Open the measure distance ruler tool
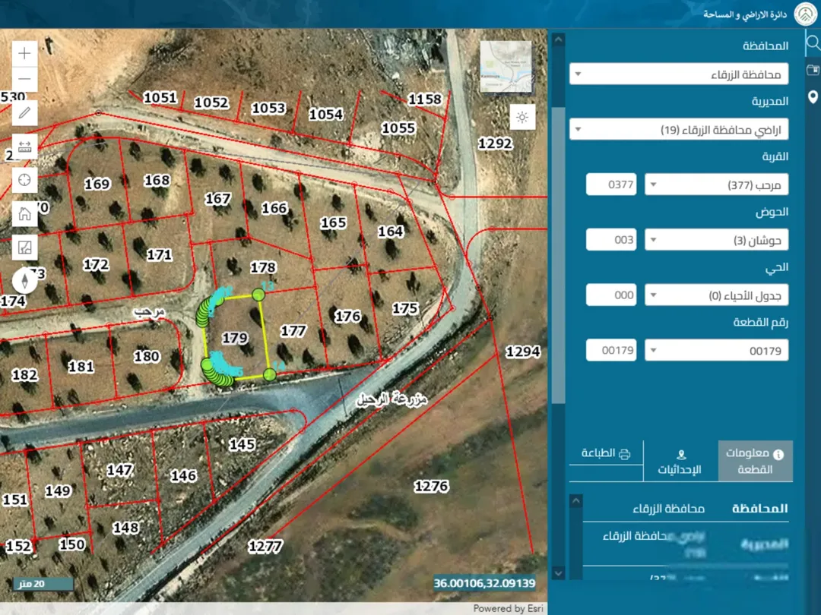821x615 pixels. (24, 147)
